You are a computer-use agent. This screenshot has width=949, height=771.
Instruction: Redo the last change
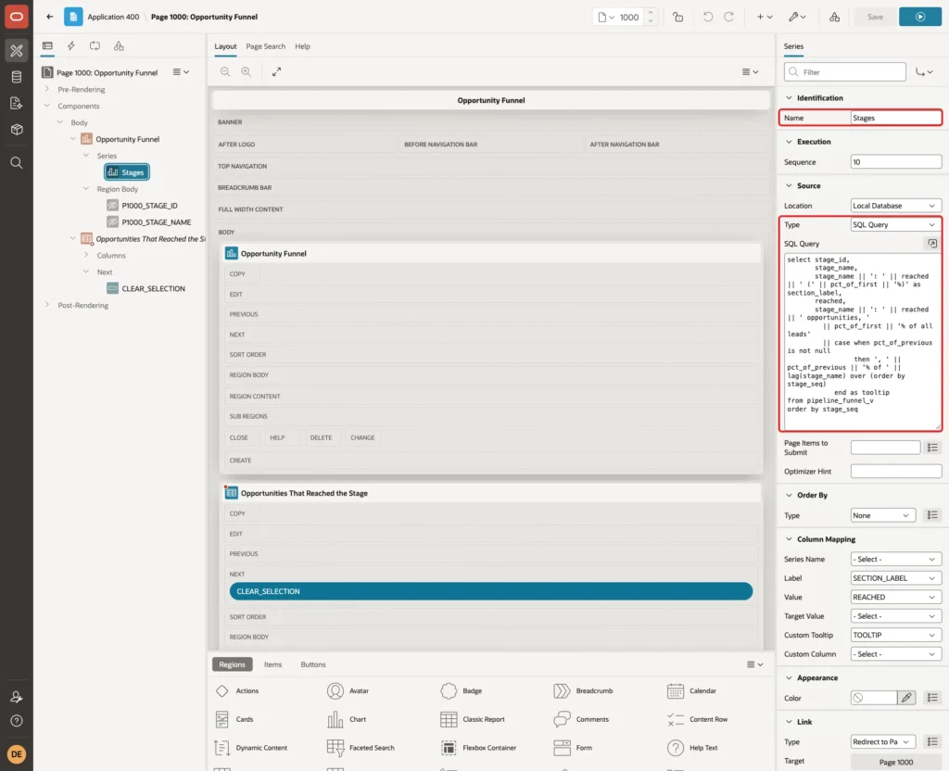pos(728,17)
